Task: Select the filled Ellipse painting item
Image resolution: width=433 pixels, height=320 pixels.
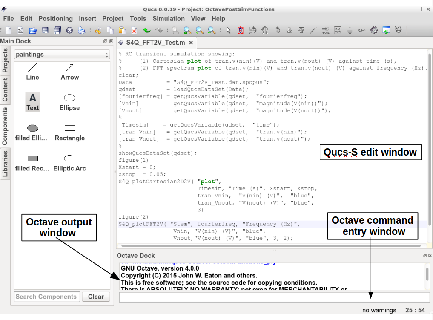Action: (32, 133)
